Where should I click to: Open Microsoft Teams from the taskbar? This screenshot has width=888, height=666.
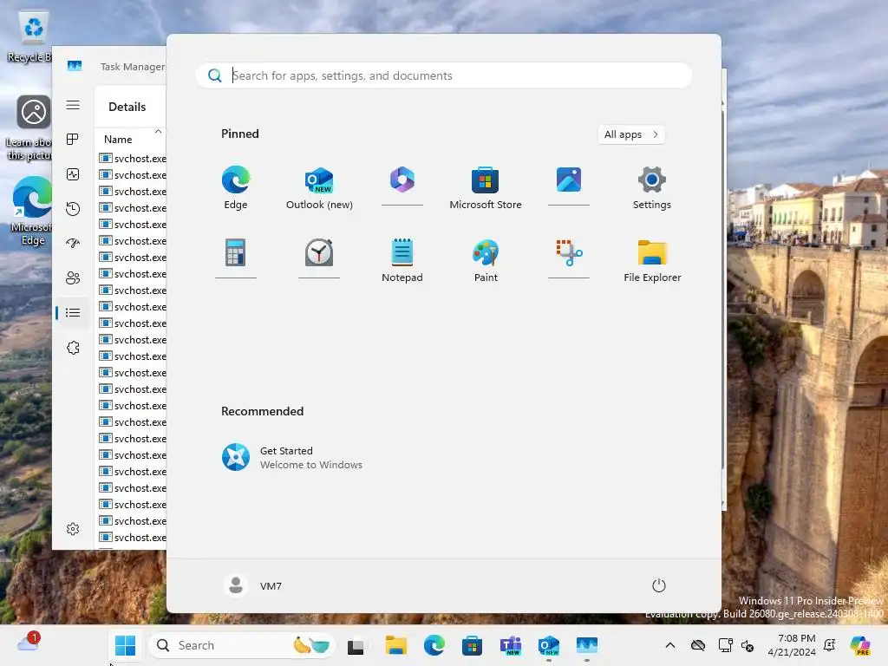point(510,645)
